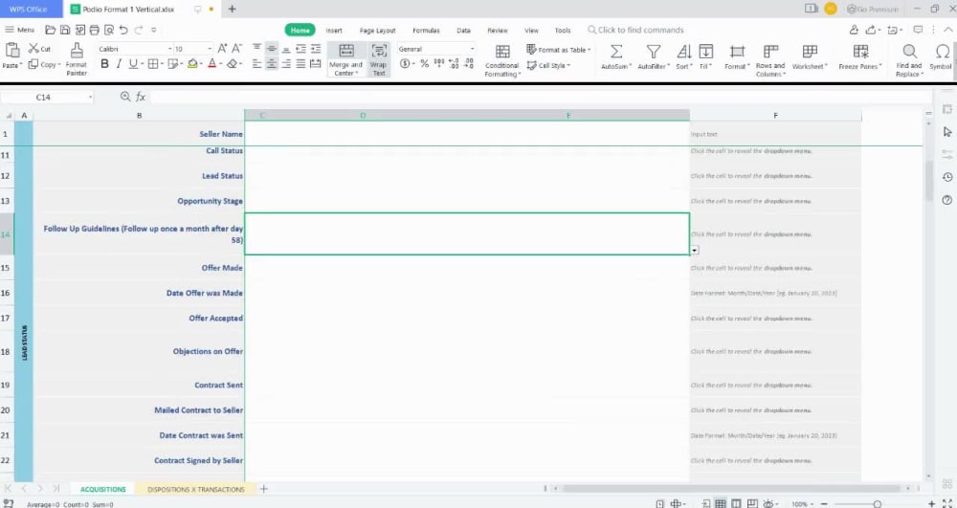Click the Print icon in quick access
The height and width of the screenshot is (508, 957).
tap(94, 30)
